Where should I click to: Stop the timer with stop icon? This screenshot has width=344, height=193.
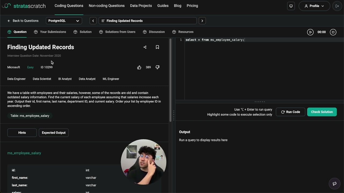coord(333,32)
